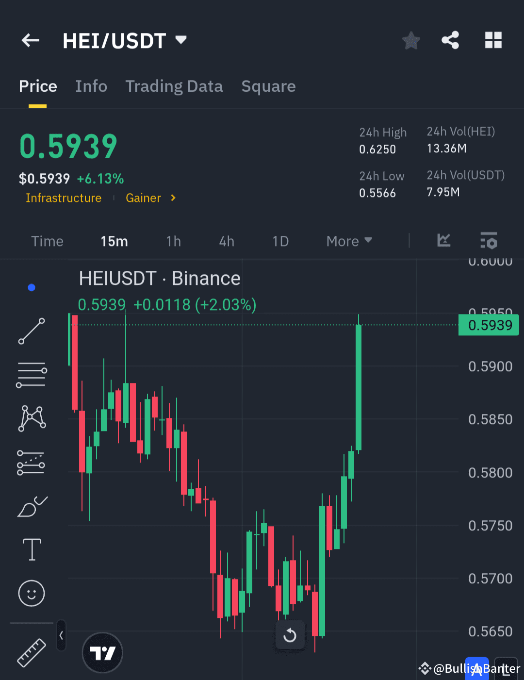
Task: Expand the More timeframe options
Action: pos(348,241)
